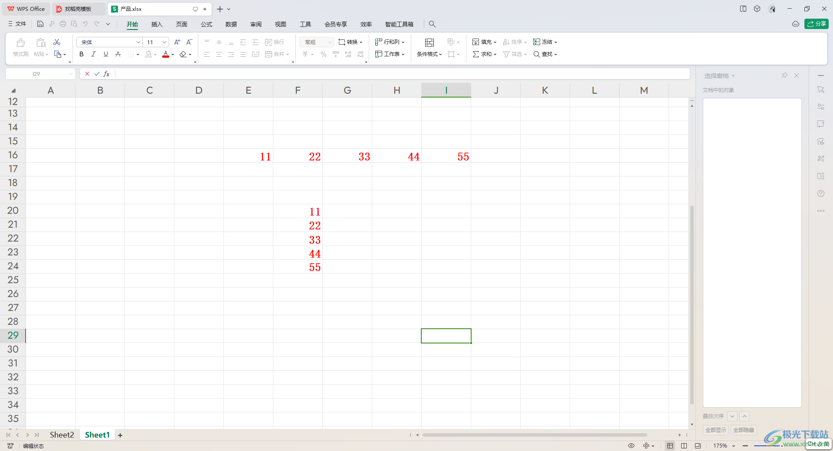Image resolution: width=833 pixels, height=451 pixels.
Task: Open the font color dropdown arrow
Action: coord(173,55)
